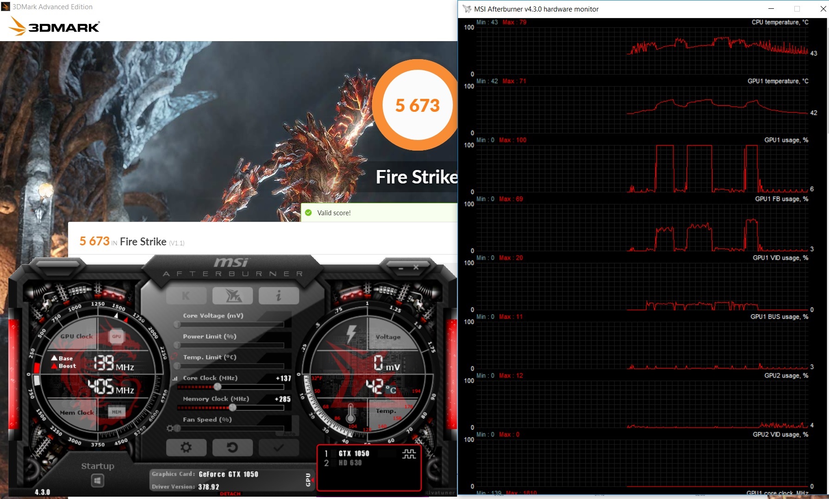Open the Kombustor K button
Image resolution: width=829 pixels, height=499 pixels.
[x=186, y=296]
